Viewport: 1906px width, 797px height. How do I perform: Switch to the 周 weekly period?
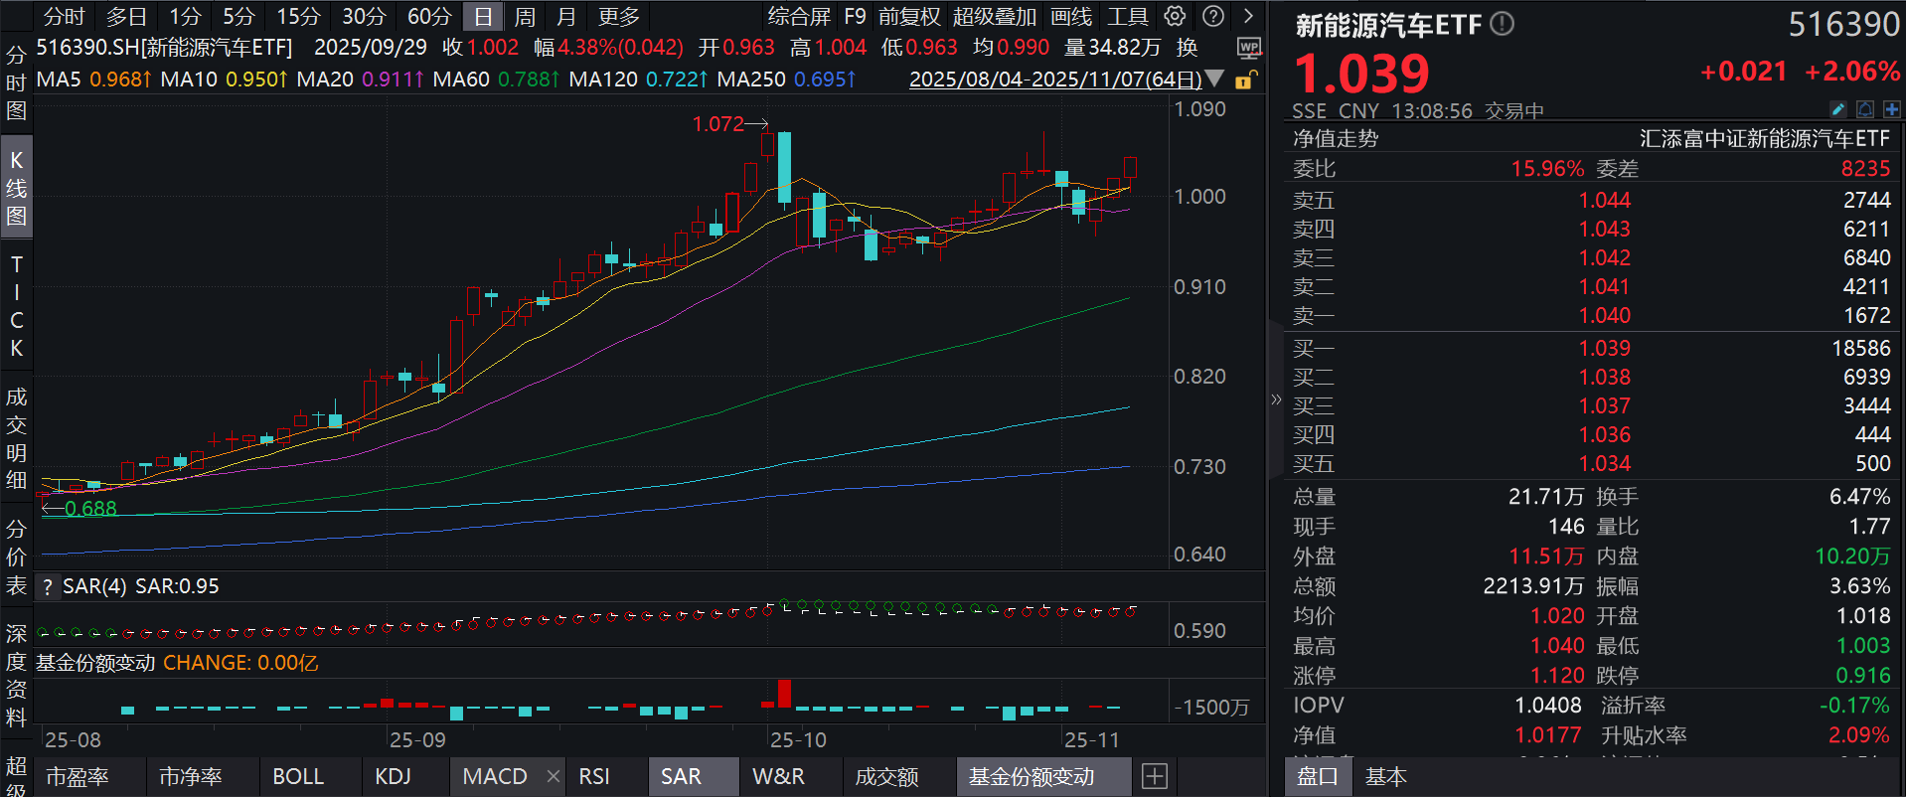click(x=525, y=16)
